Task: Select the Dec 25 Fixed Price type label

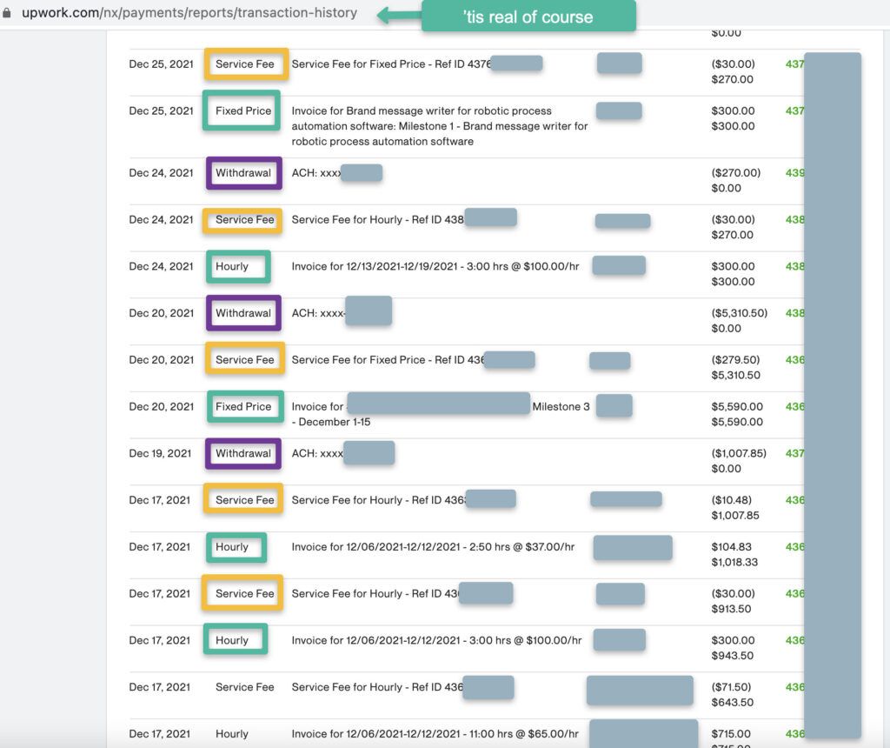Action: tap(243, 111)
